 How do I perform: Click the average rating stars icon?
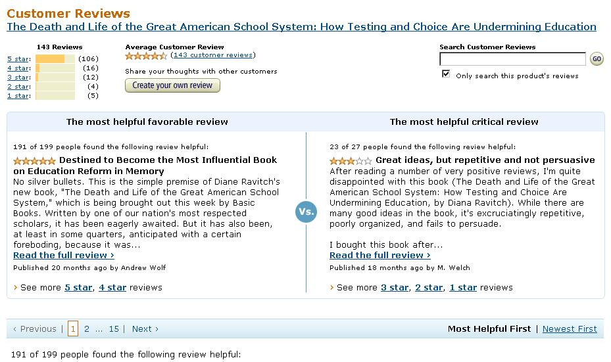coord(146,56)
